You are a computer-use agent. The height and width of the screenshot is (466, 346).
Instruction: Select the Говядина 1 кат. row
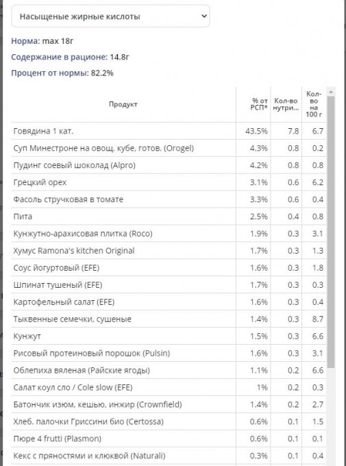169,131
